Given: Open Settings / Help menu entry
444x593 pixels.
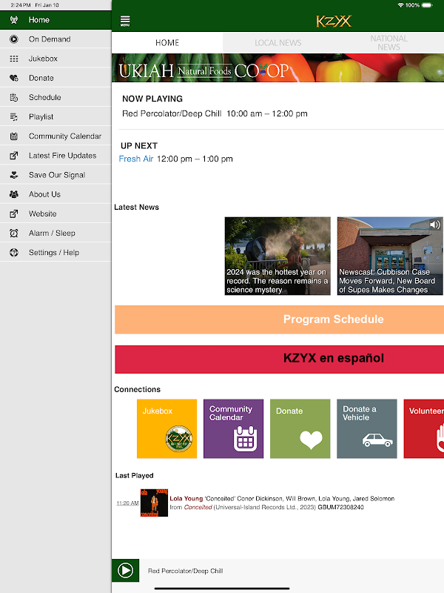Looking at the screenshot, I should pos(56,253).
